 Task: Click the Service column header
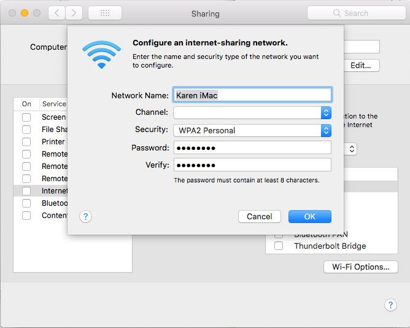point(54,104)
